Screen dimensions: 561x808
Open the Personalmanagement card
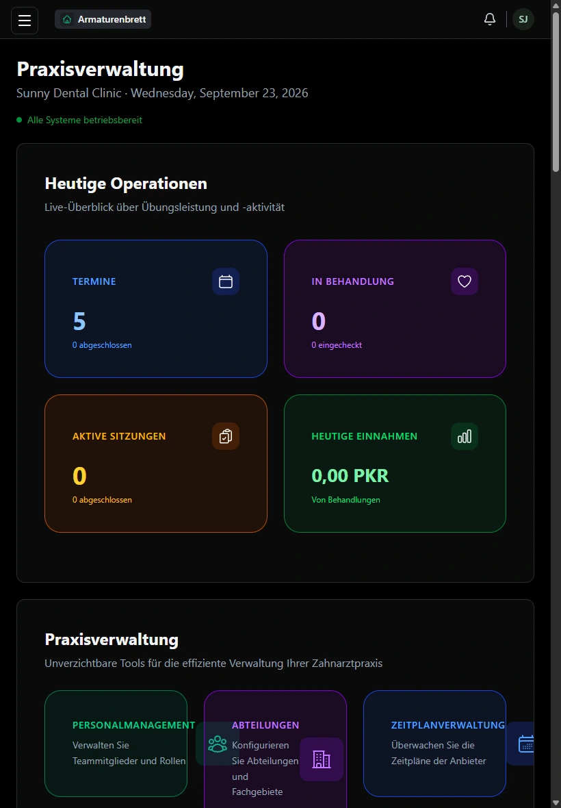(116, 744)
